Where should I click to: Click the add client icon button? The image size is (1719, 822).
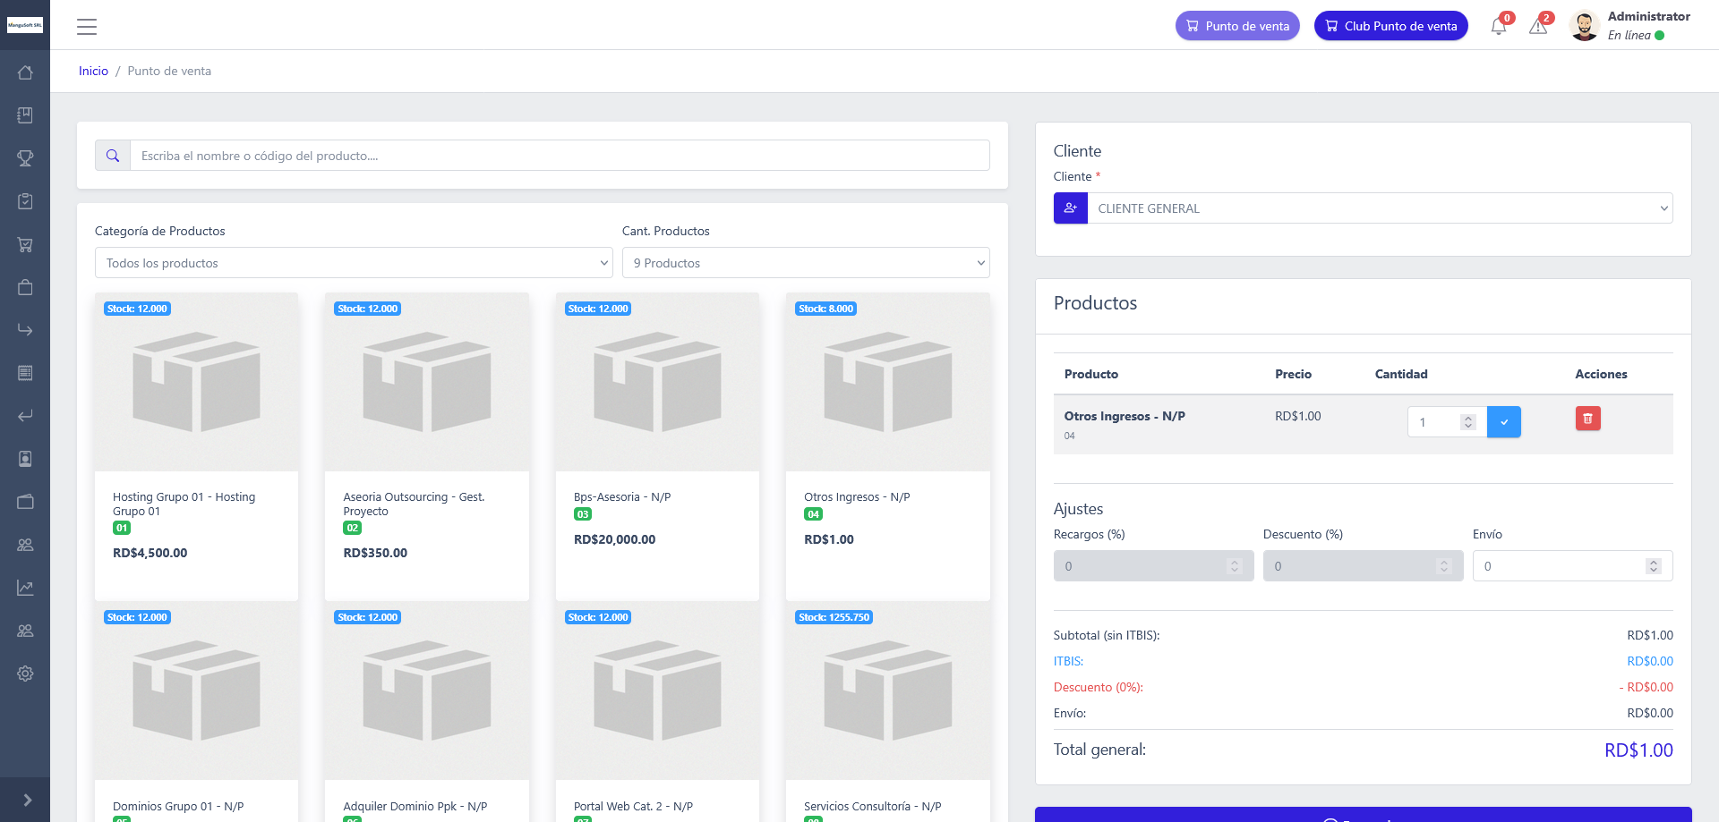coord(1070,208)
